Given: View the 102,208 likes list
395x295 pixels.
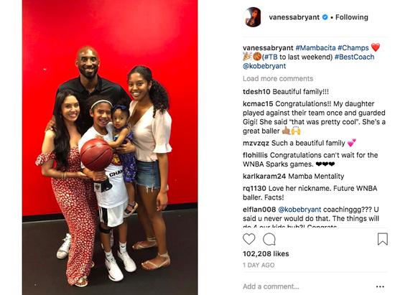Looking at the screenshot, I should (266, 253).
